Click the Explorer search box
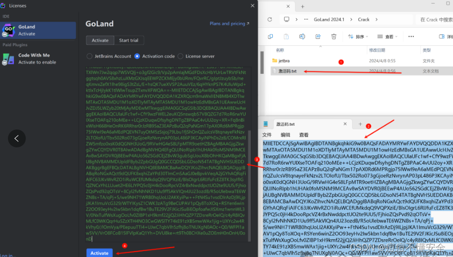 click(435, 19)
